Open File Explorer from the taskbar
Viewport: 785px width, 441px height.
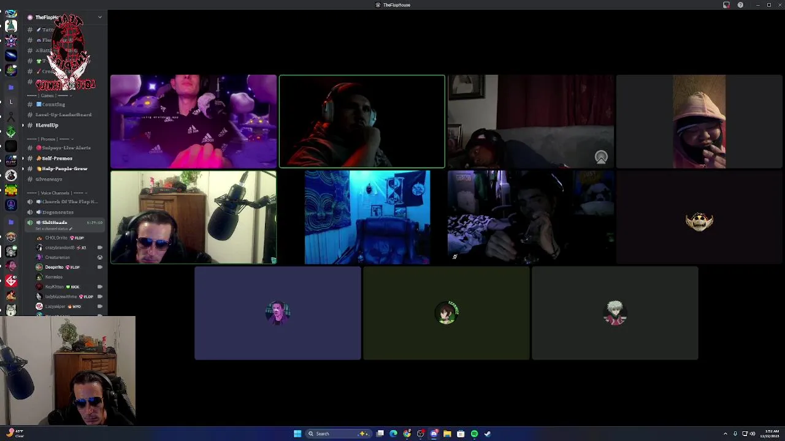point(447,434)
